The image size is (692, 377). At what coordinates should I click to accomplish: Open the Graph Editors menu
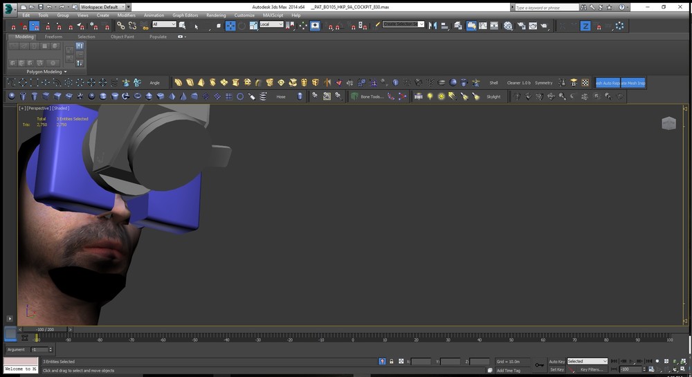click(185, 15)
